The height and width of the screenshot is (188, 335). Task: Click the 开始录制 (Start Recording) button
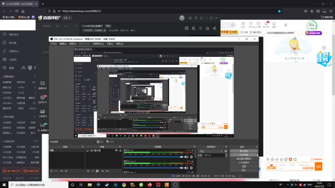click(x=244, y=155)
